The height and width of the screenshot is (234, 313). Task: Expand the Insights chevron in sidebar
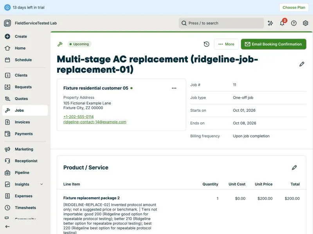click(x=41, y=184)
